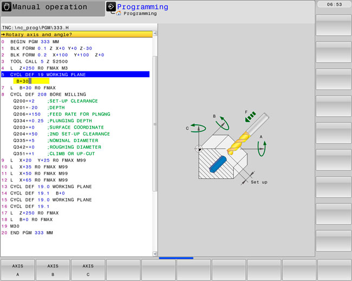Click the blue soft-key row indicator bar
The image size is (352, 281).
point(176,258)
